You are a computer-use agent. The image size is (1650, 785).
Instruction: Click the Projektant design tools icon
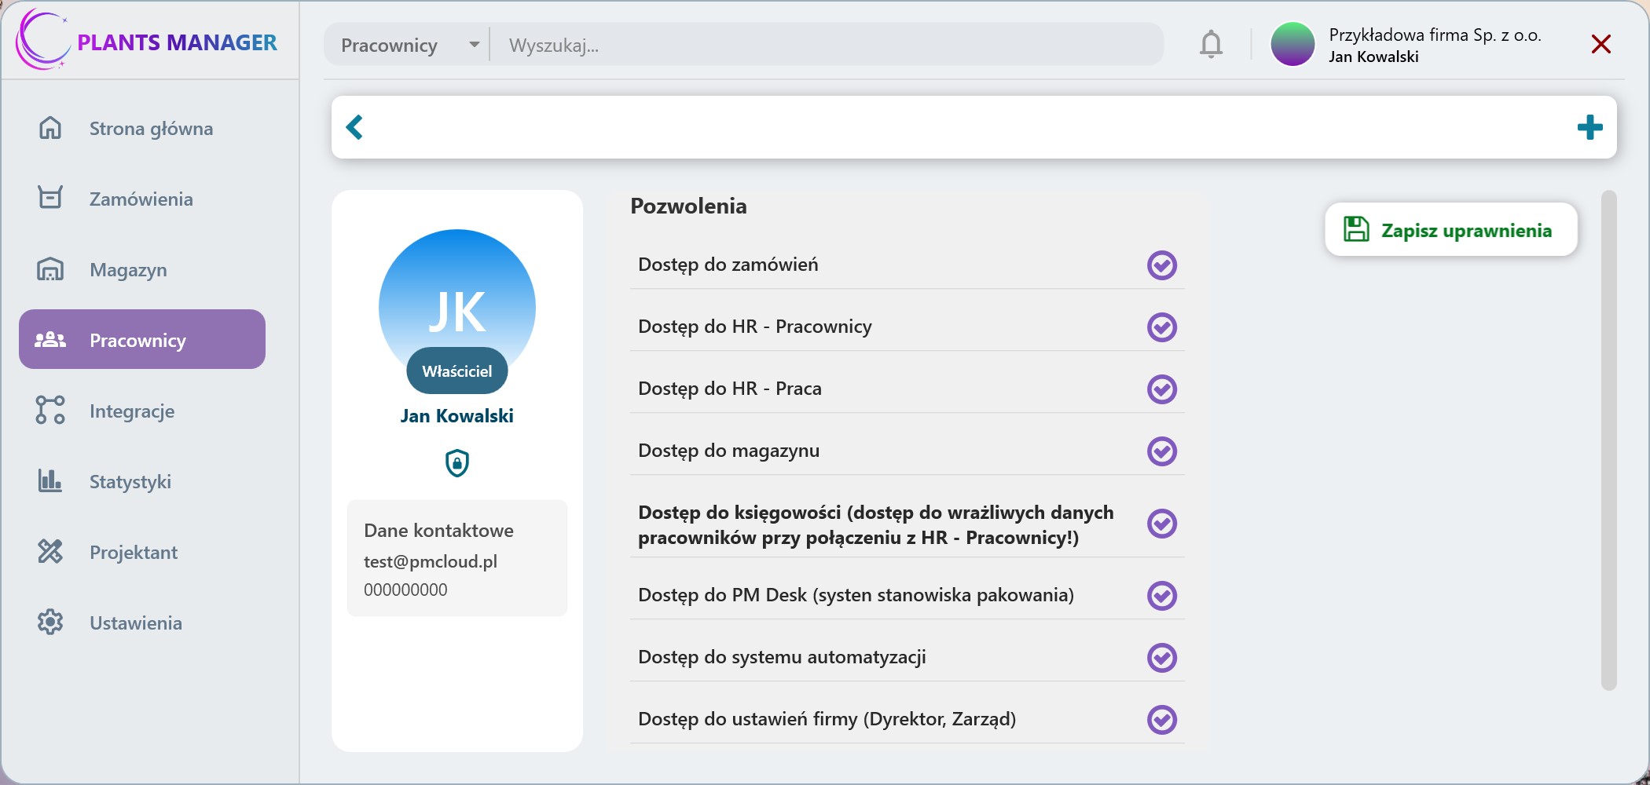[50, 552]
